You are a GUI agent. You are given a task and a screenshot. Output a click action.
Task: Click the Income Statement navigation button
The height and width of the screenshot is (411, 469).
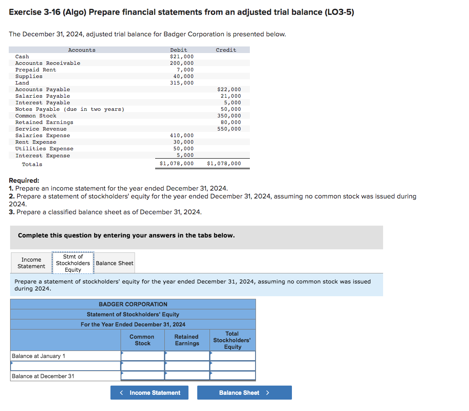coord(149,393)
